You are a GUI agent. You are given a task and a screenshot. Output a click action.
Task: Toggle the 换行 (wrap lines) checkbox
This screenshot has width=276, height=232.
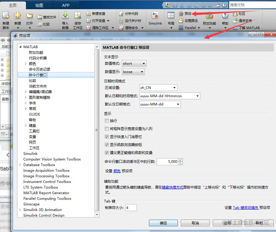107,121
